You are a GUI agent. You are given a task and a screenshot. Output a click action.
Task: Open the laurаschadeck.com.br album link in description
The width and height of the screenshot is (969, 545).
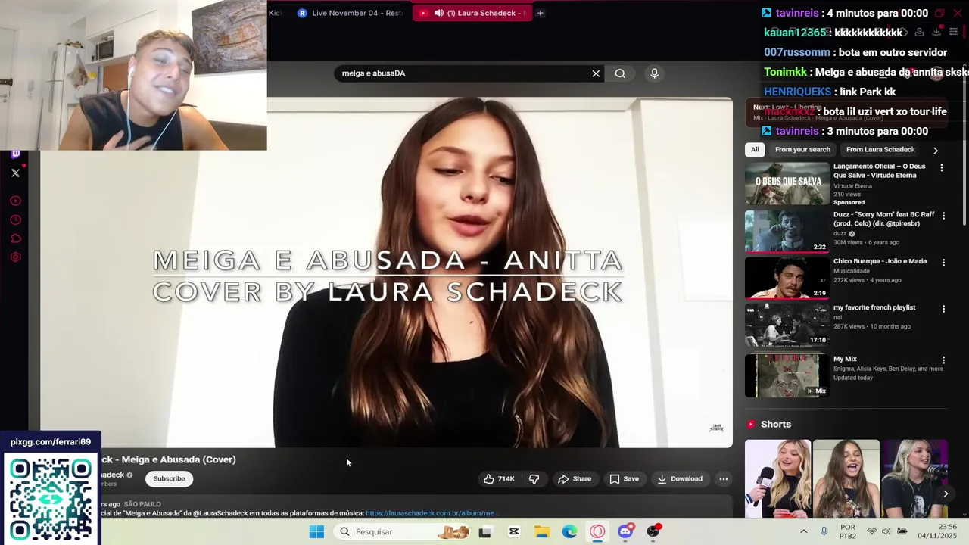coord(432,513)
